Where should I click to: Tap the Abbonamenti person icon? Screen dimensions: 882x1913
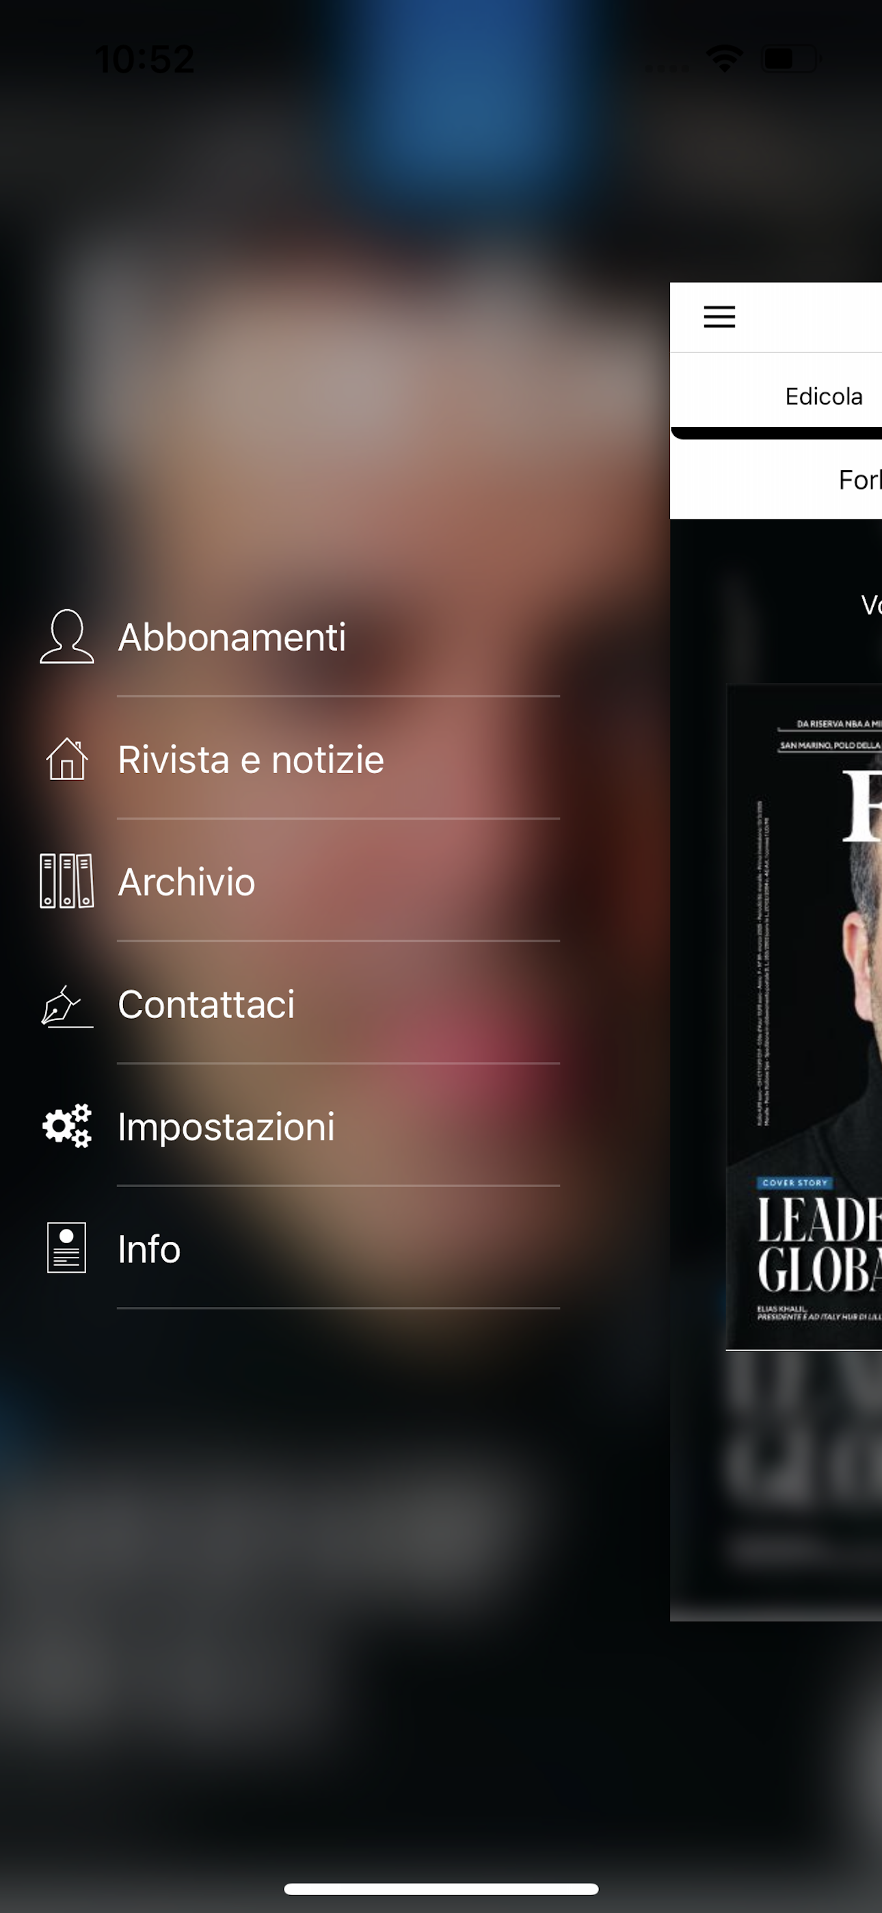tap(67, 636)
